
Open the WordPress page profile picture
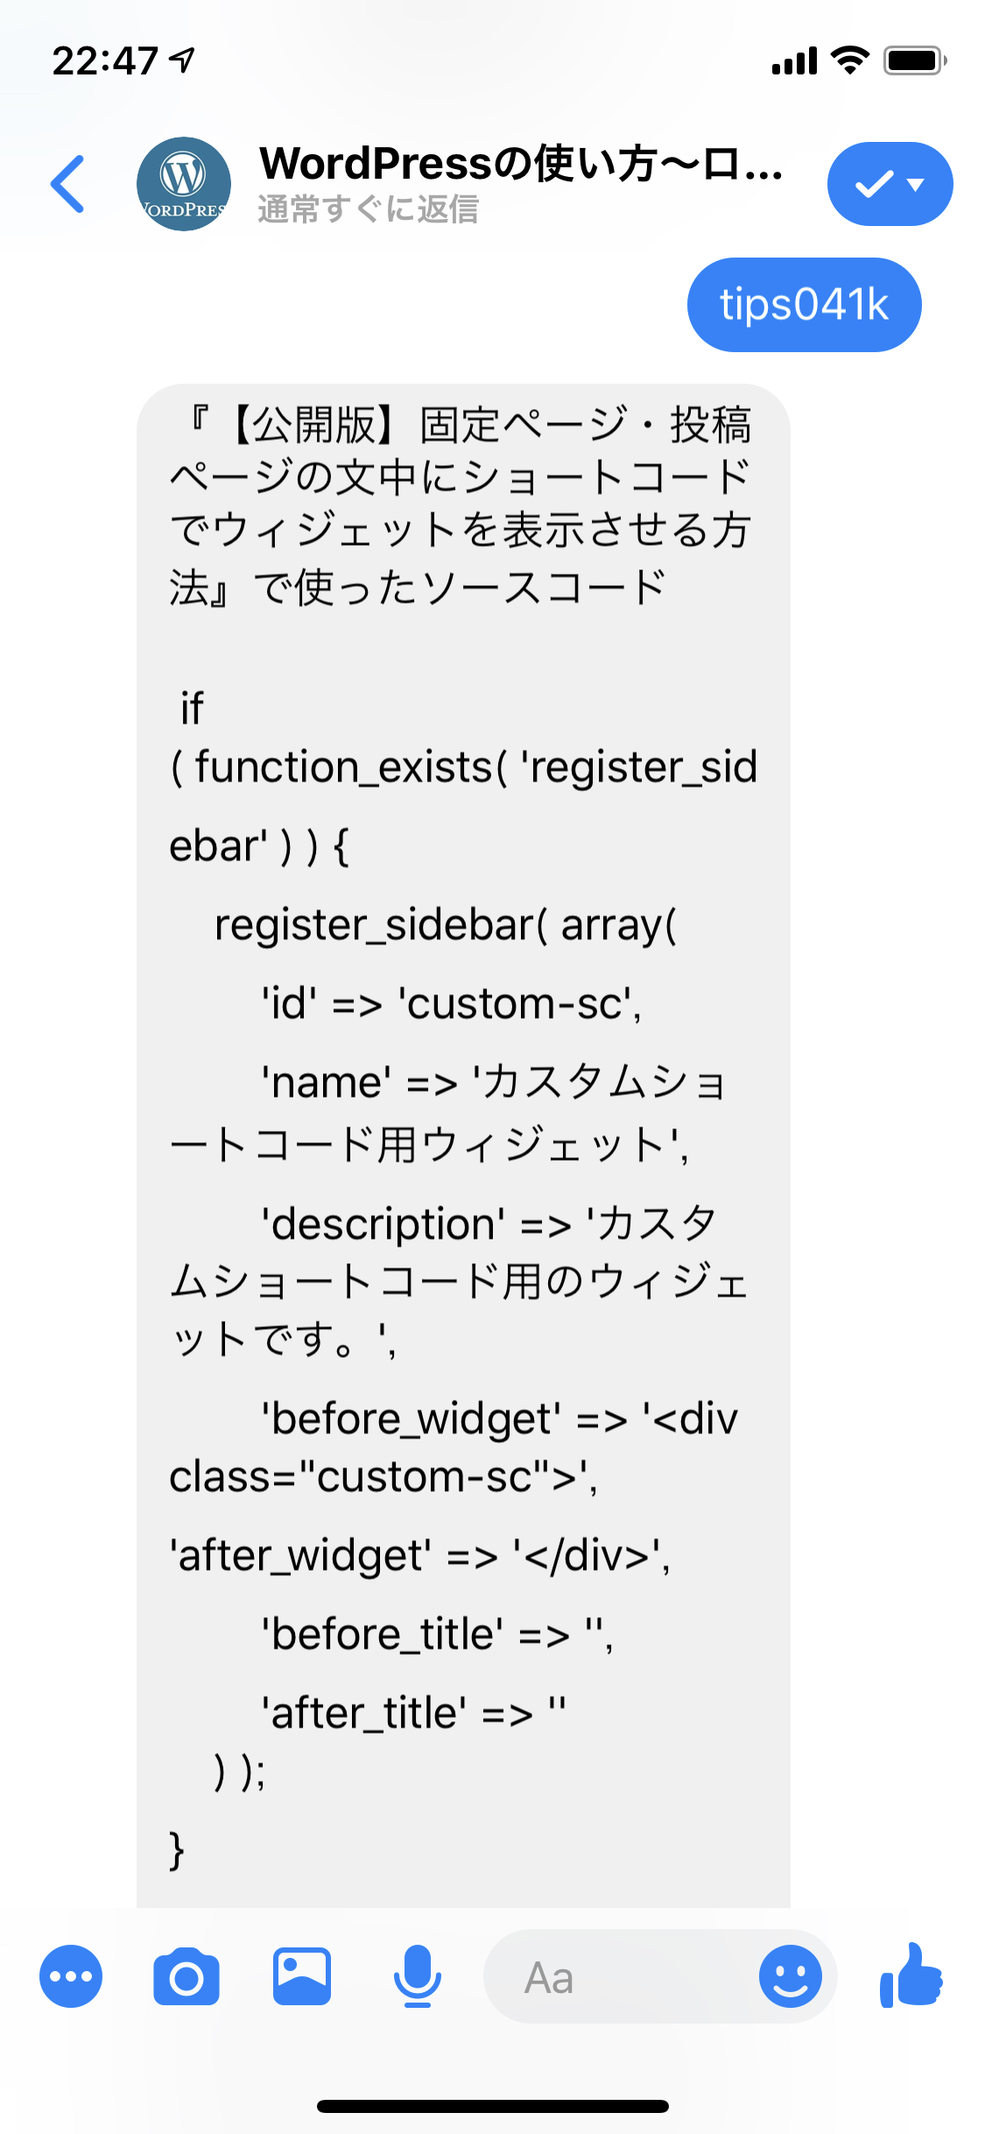(184, 184)
